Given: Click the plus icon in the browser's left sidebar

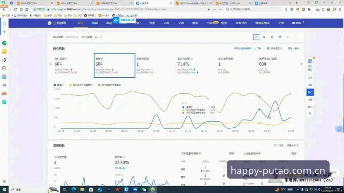Looking at the screenshot, I should [4, 32].
